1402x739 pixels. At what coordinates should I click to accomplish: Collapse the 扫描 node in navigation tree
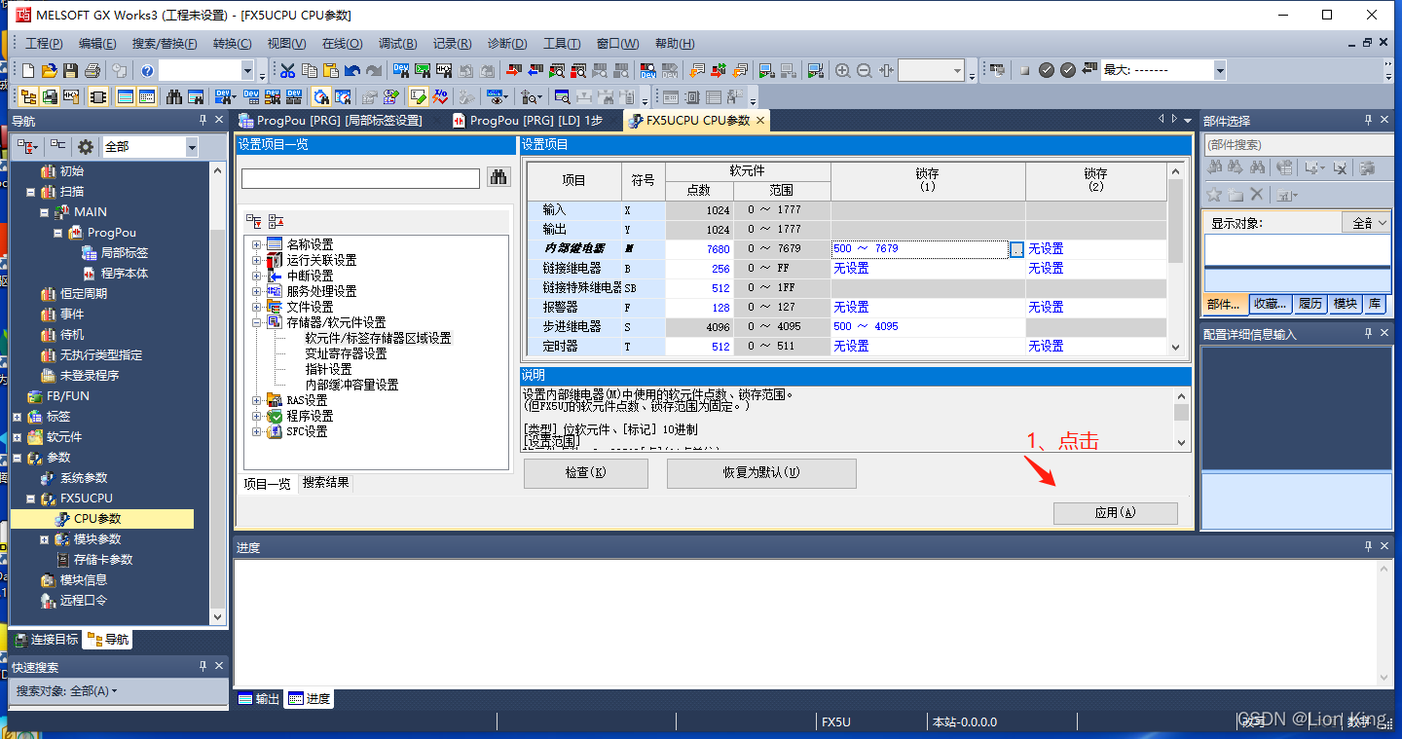point(31,192)
